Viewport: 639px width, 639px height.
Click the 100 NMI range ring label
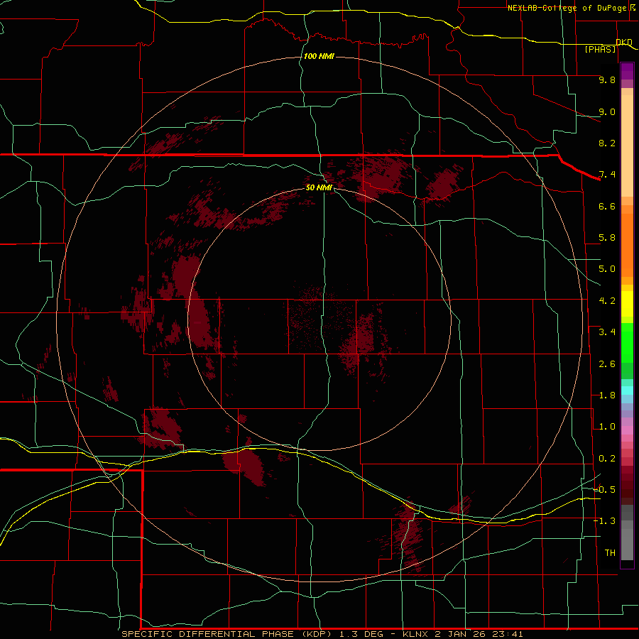319,56
